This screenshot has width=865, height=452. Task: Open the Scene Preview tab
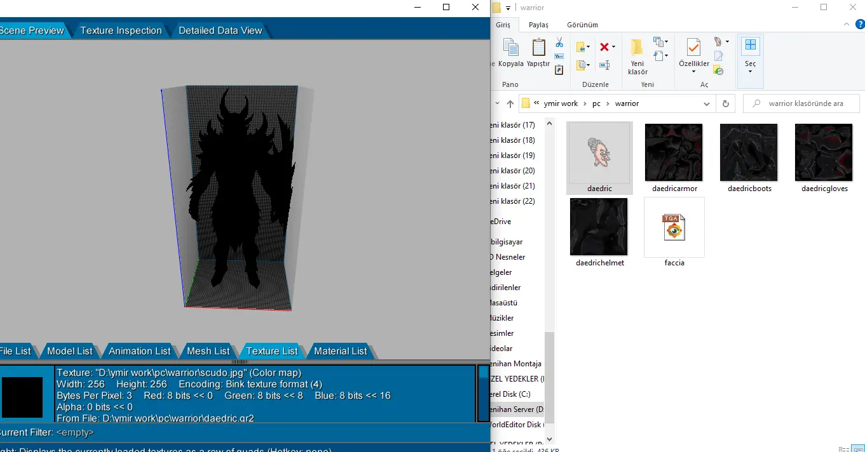coord(32,30)
